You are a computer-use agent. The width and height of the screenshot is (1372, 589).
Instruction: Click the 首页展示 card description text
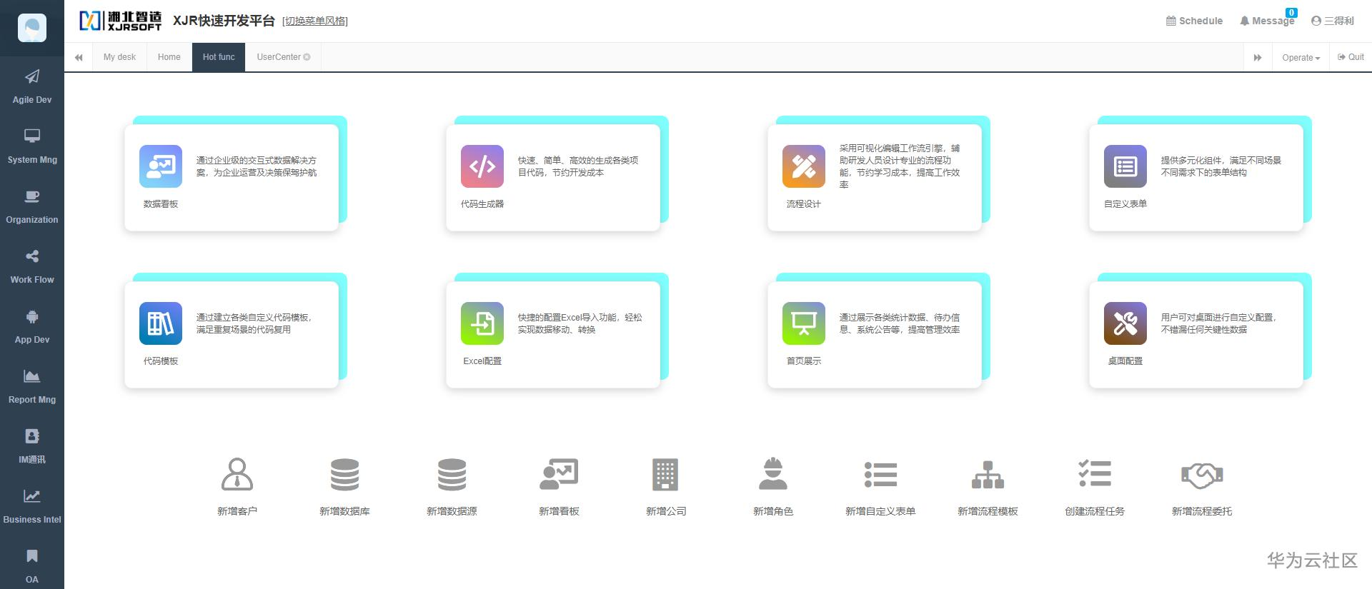(x=900, y=323)
